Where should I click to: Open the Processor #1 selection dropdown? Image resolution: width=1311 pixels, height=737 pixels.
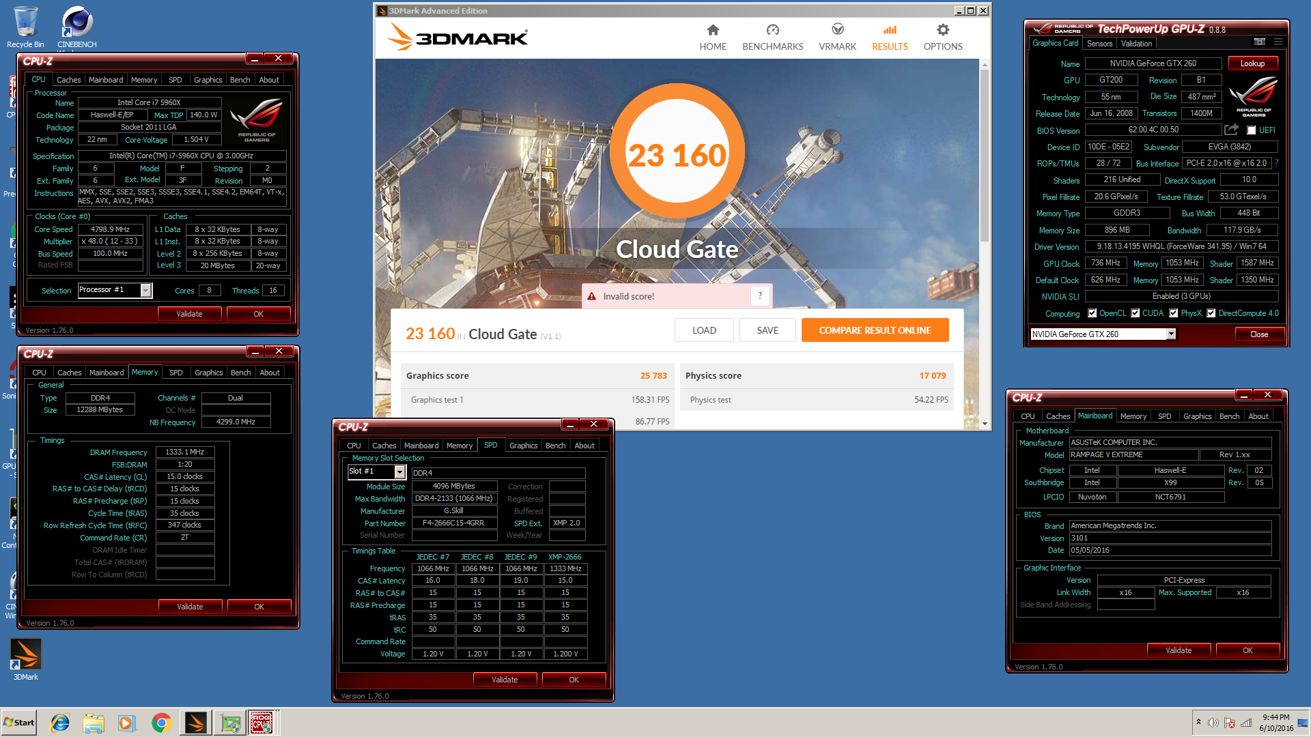point(145,291)
